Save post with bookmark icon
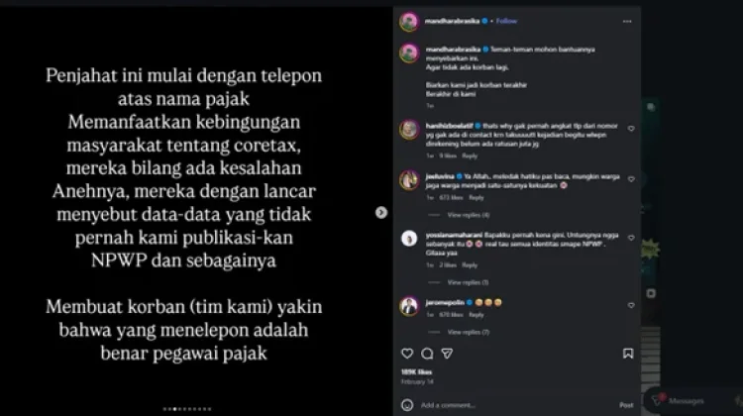The height and width of the screenshot is (416, 743). (628, 354)
